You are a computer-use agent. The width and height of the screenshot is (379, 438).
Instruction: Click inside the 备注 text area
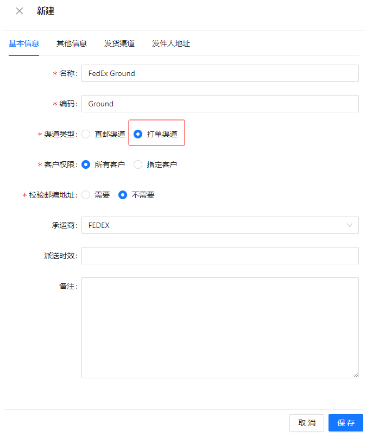point(220,328)
